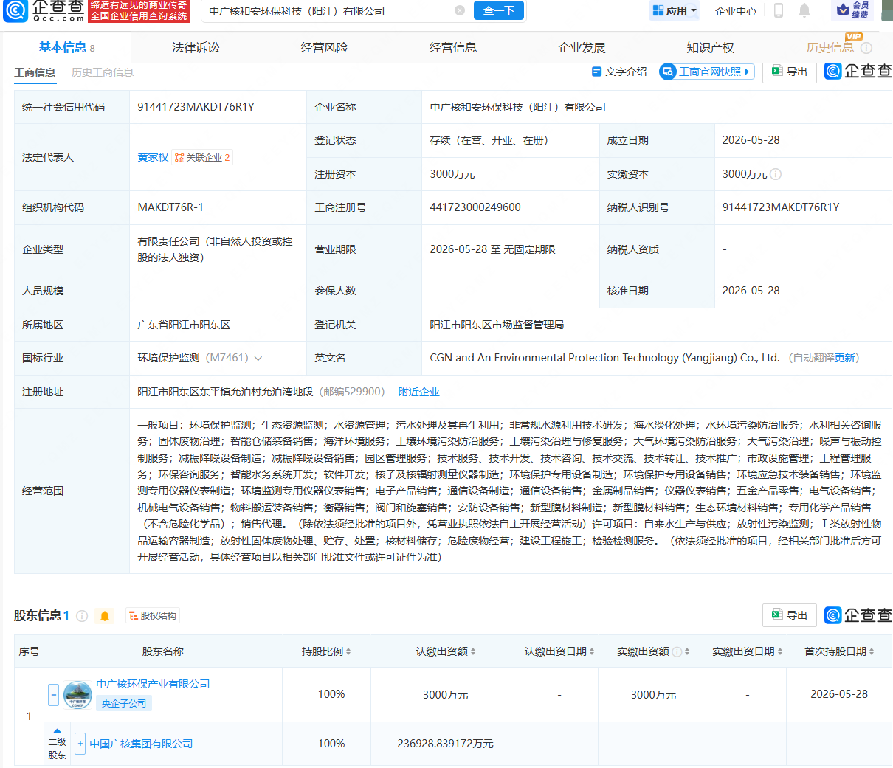Image resolution: width=893 pixels, height=768 pixels.
Task: Click the info icon next to 实缴资本 3000万元
Action: coord(776,174)
